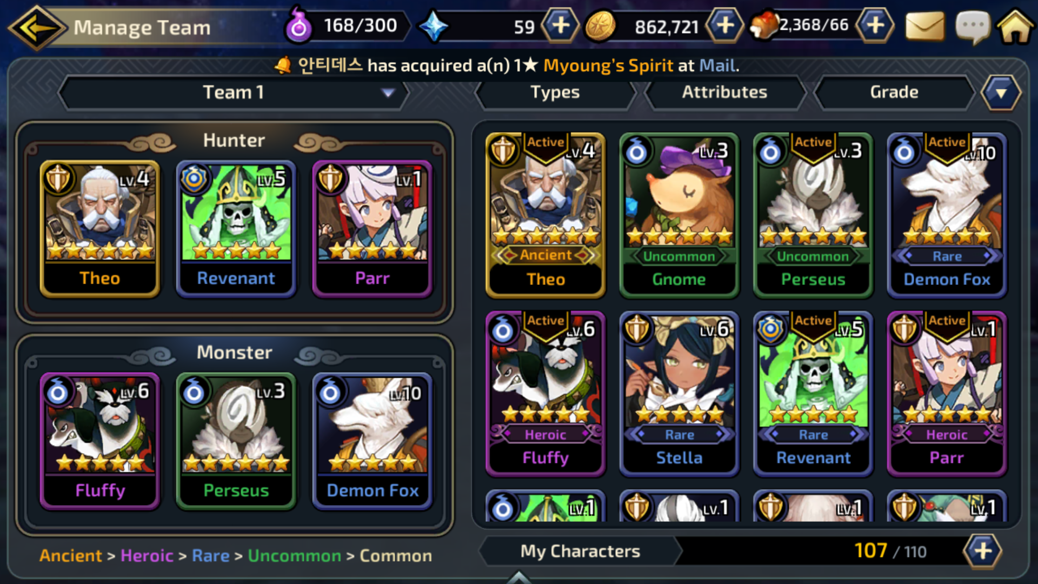Toggle the active Demon Fox card in the list
The width and height of the screenshot is (1038, 584).
947,215
